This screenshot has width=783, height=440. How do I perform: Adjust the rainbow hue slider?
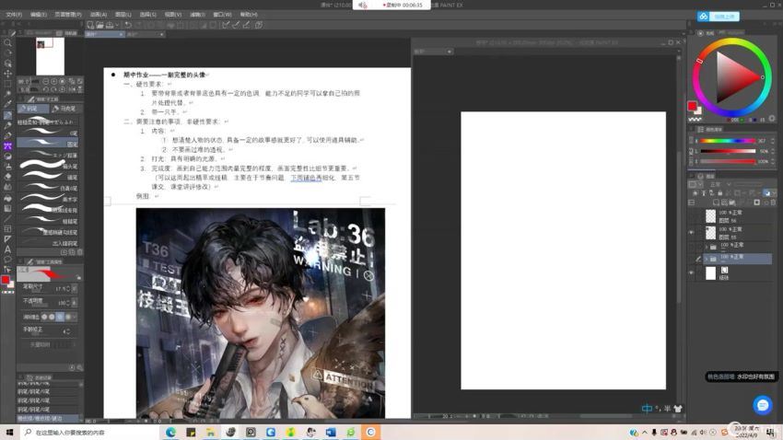coord(728,141)
